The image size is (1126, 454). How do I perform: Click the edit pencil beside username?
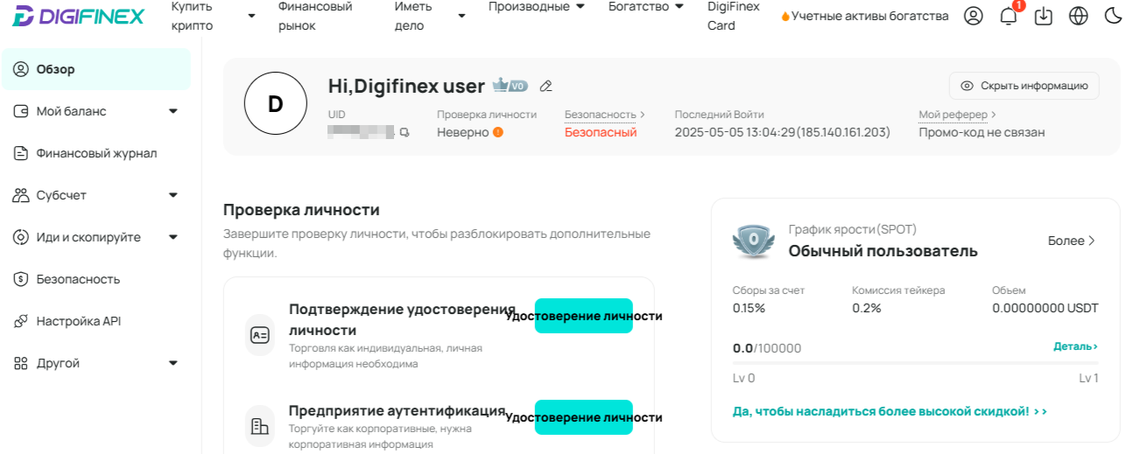[546, 86]
